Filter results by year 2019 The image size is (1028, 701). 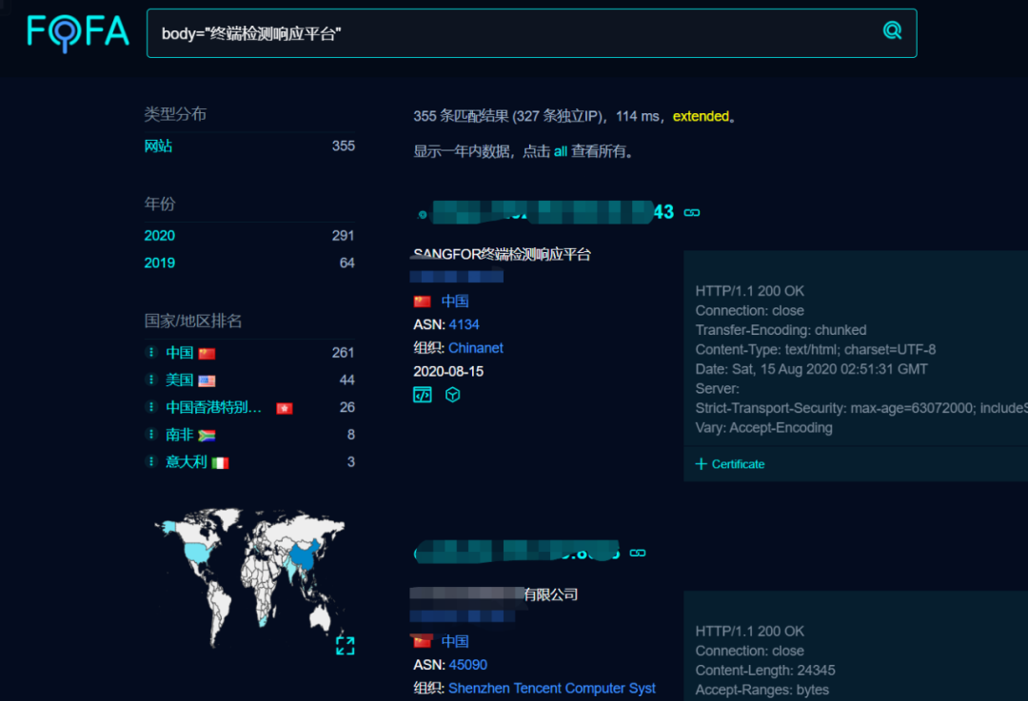click(159, 263)
